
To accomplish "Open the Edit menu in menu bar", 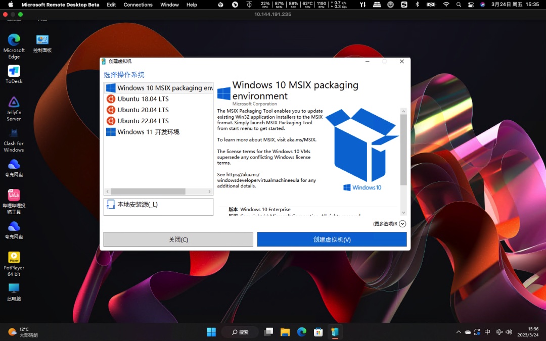I will click(x=111, y=5).
